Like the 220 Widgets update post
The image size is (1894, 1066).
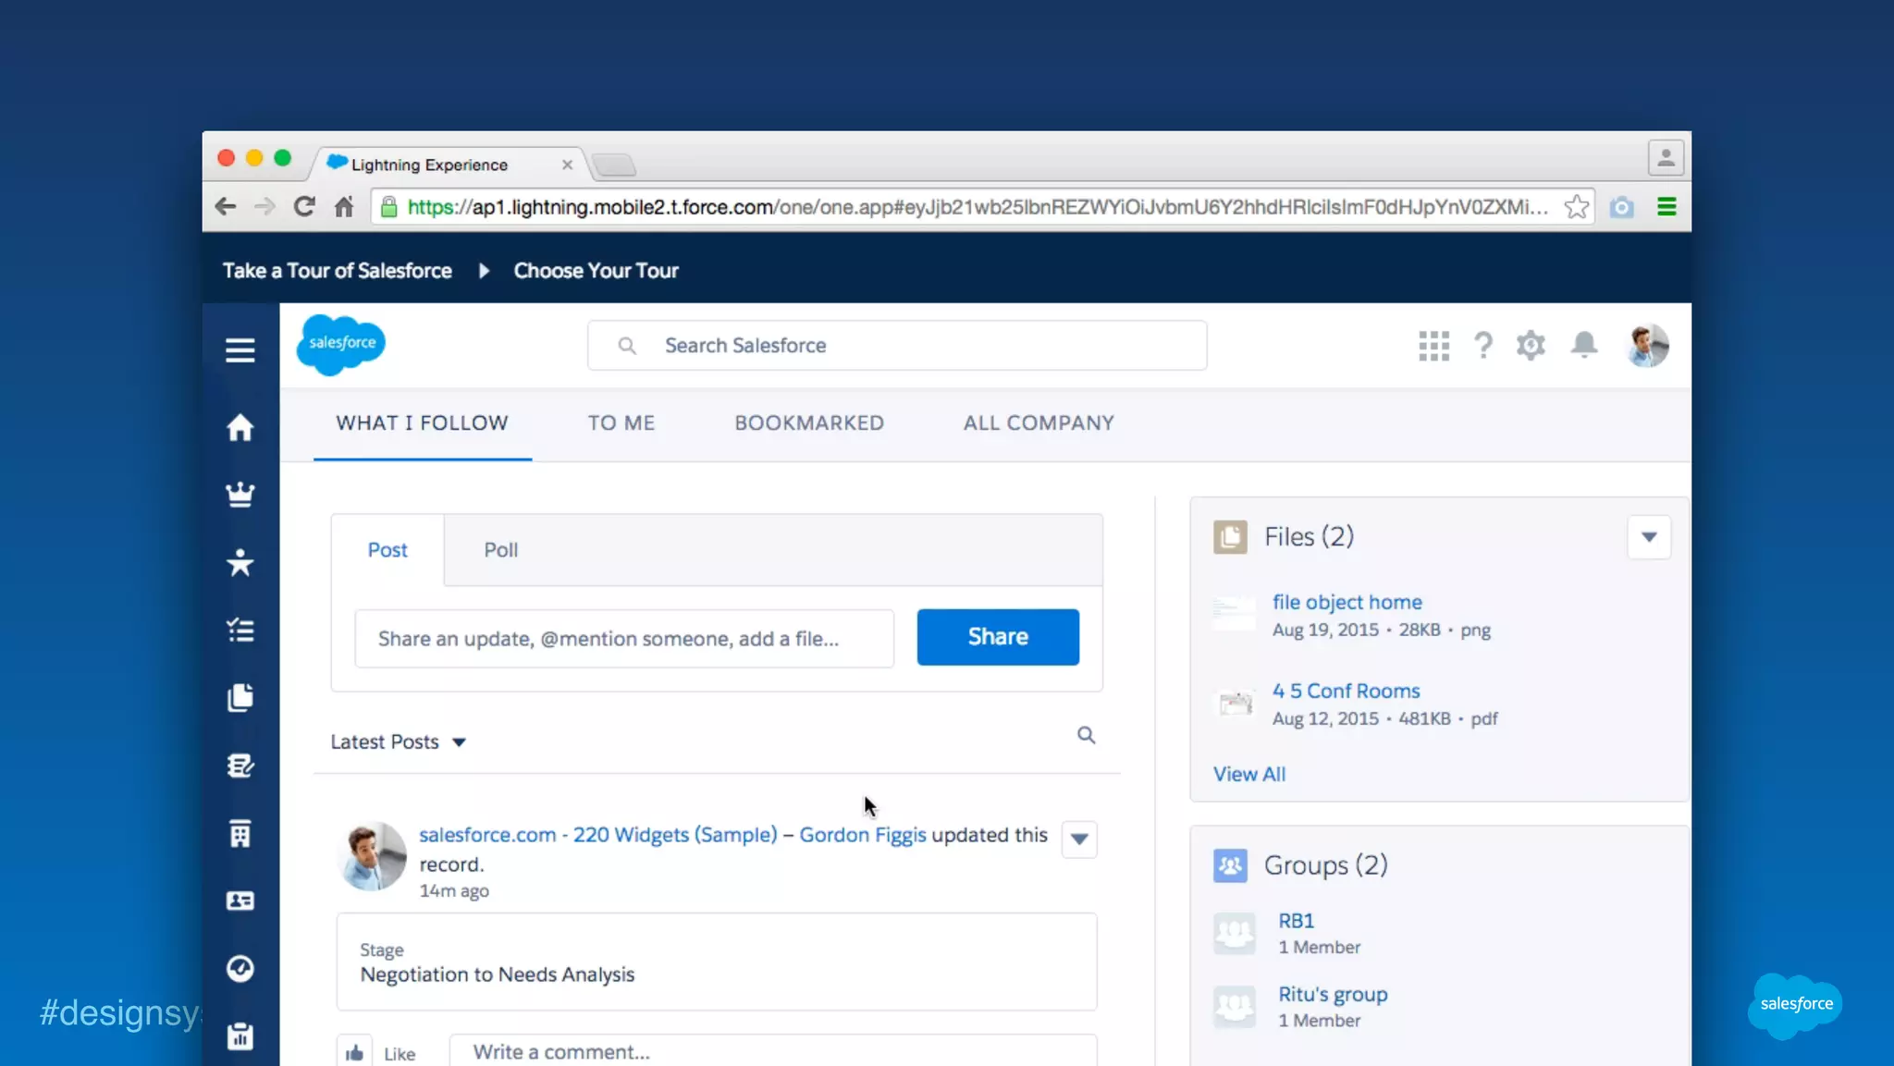355,1053
